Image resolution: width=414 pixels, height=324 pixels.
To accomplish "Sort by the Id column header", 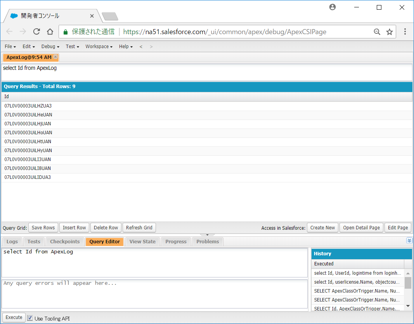I will click(x=207, y=97).
